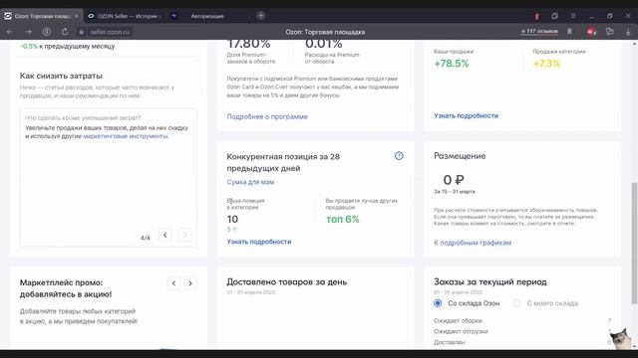Show previous Маркетплейс промо slide
Screen dimensions: 638x358
coord(173,283)
